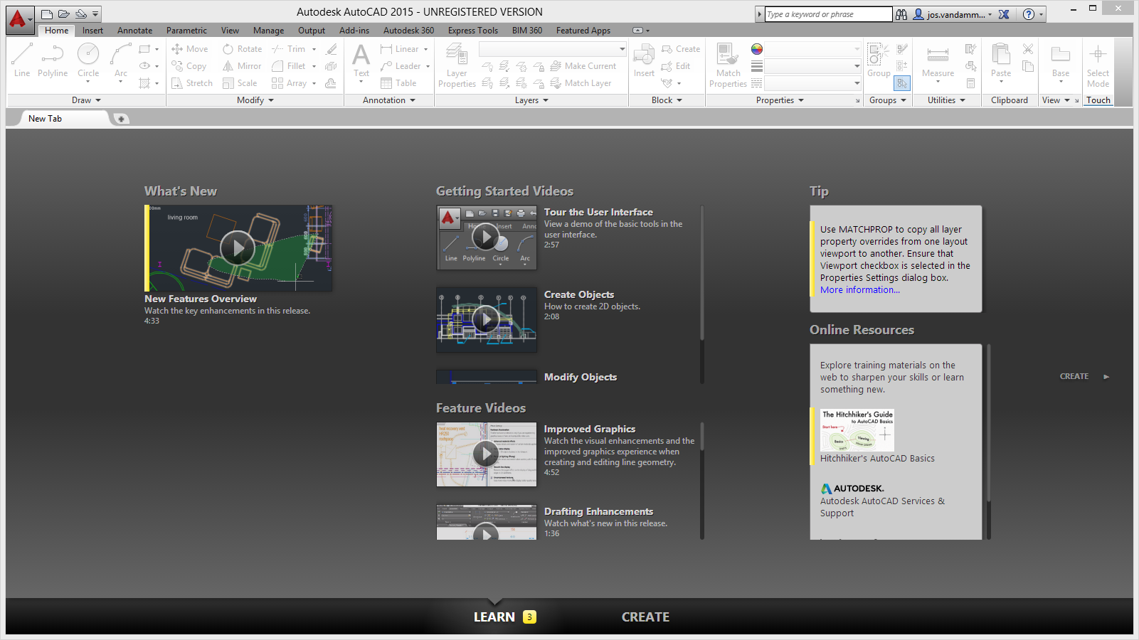The image size is (1139, 640).
Task: Open the object color dropdown
Action: [812, 49]
